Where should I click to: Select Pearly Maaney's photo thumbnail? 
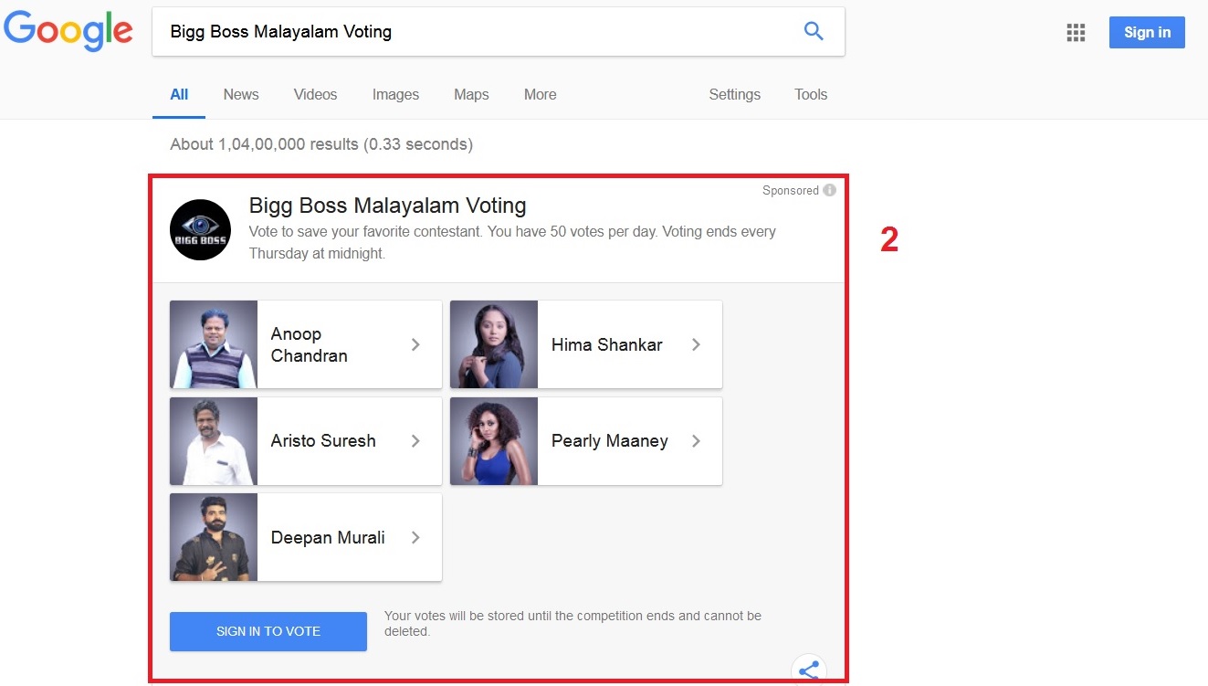point(494,441)
